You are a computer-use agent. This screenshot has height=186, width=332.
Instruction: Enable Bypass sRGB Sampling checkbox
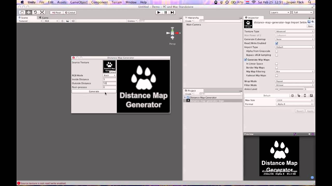point(276,55)
